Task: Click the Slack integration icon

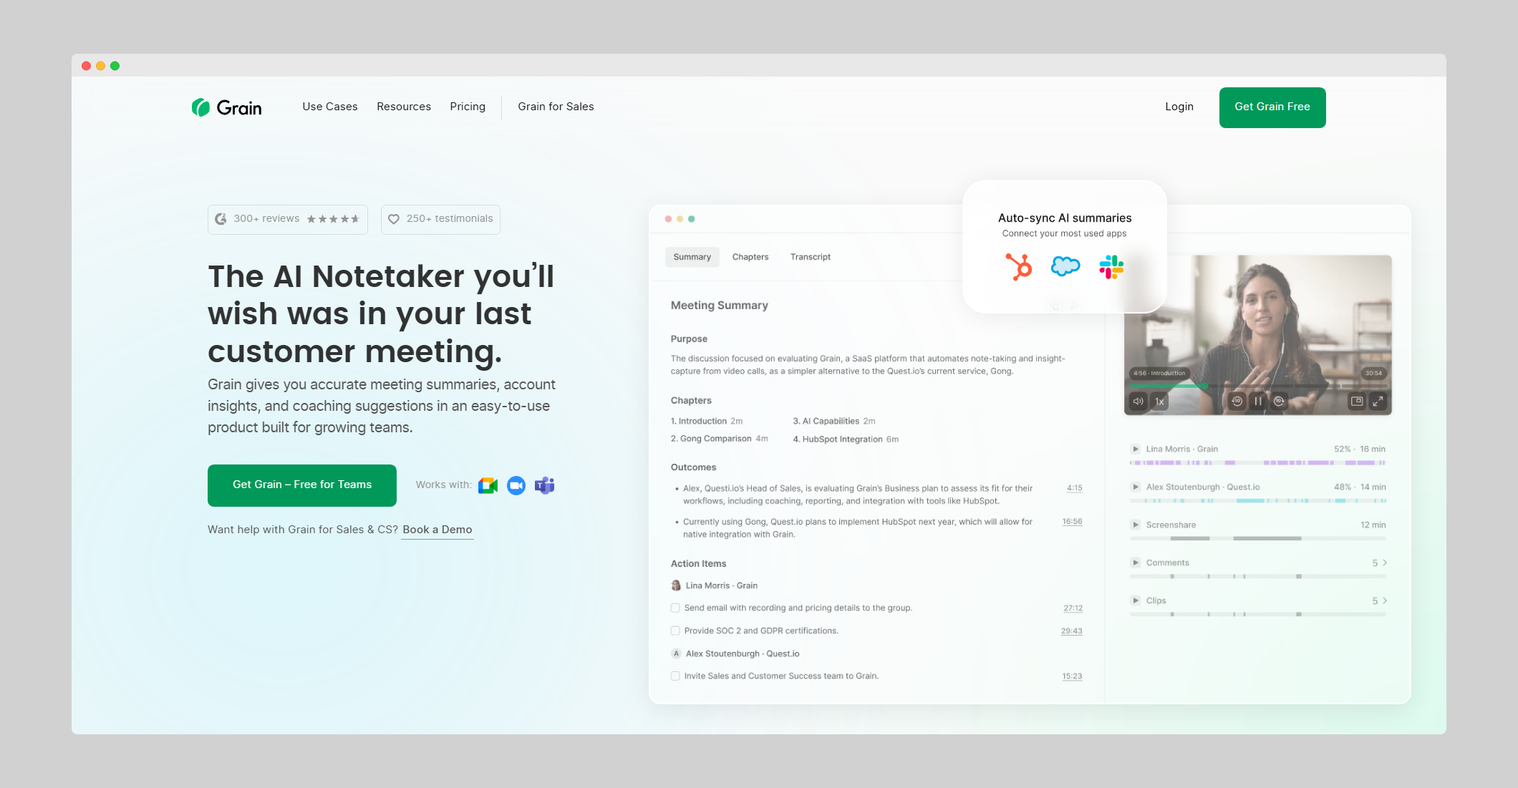Action: tap(1111, 267)
